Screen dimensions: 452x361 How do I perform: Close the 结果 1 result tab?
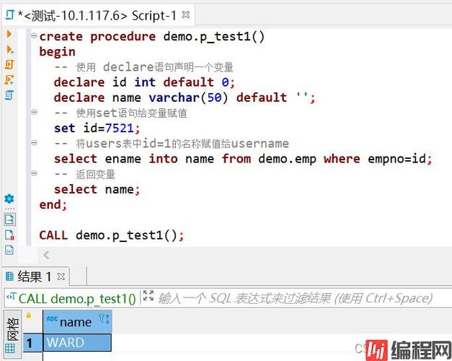pos(61,277)
